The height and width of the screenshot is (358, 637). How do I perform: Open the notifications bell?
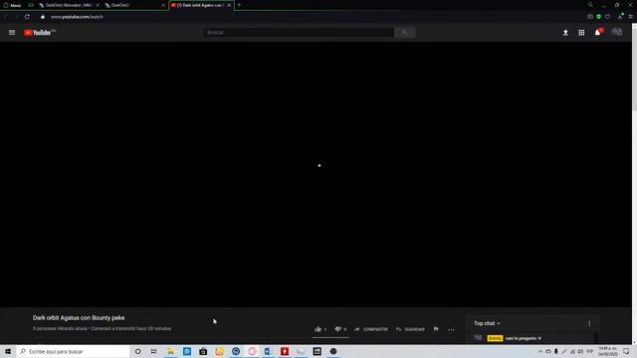(x=598, y=32)
